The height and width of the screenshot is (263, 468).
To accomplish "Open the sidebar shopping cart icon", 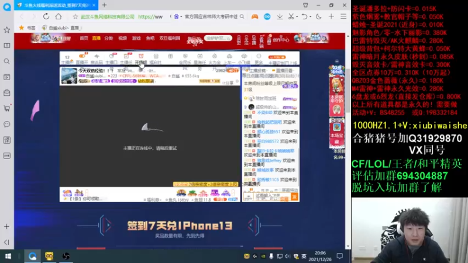I will pyautogui.click(x=6, y=108).
